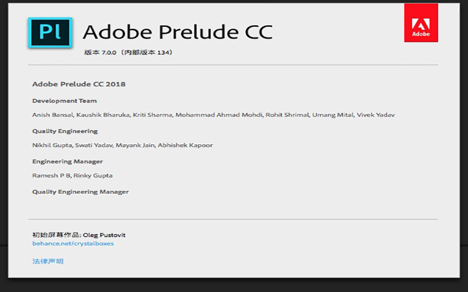The height and width of the screenshot is (292, 468).
Task: Click the Ramesh P B, Rinky Gupta line
Action: point(72,176)
